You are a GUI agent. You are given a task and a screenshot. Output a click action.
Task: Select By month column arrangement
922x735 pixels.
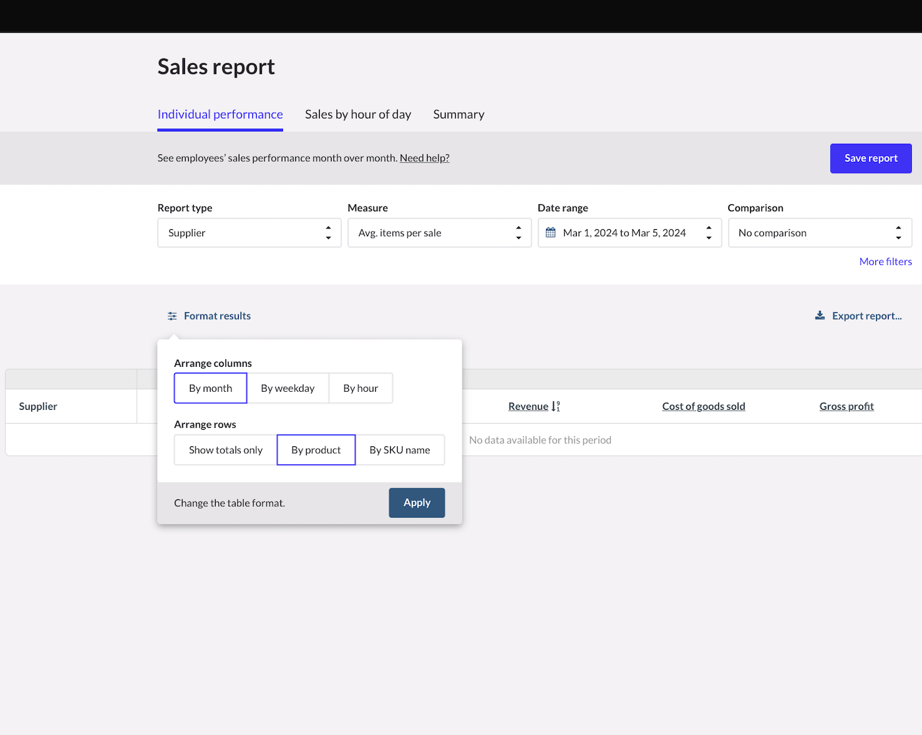tap(210, 389)
